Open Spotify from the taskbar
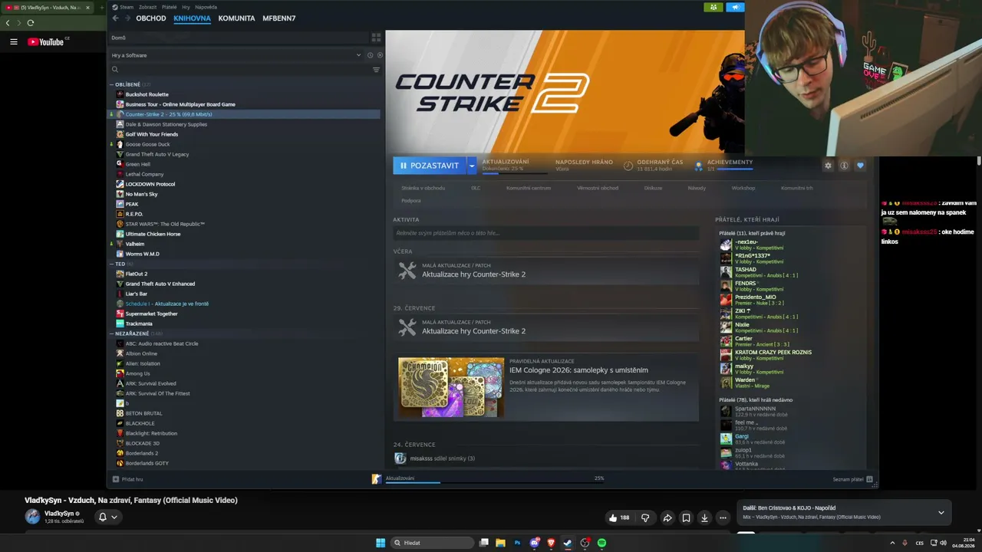982x552 pixels. click(601, 543)
